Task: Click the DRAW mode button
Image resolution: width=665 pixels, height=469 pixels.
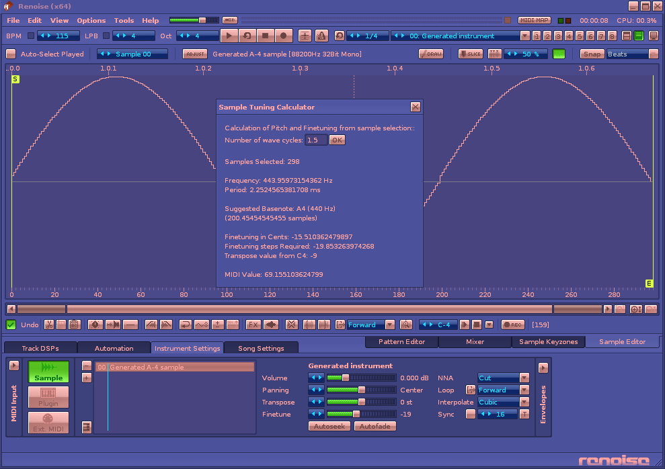Action: pyautogui.click(x=431, y=54)
